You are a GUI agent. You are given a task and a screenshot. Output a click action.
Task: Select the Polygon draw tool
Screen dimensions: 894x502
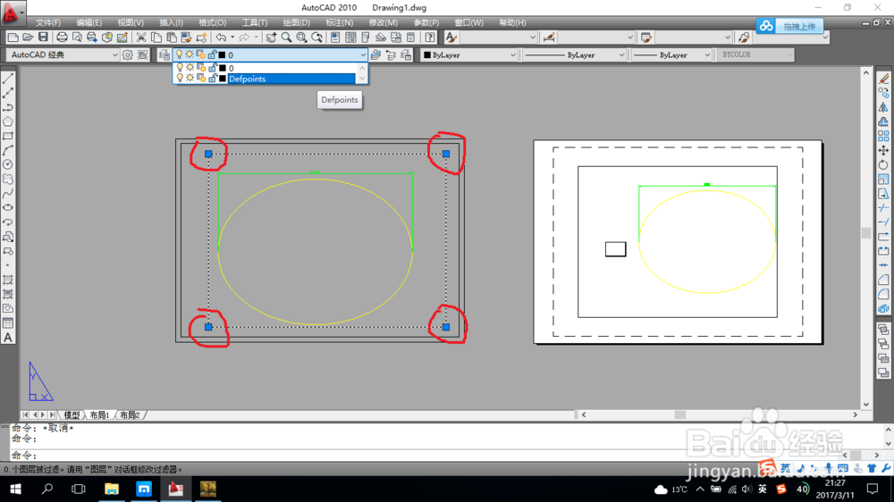click(8, 121)
